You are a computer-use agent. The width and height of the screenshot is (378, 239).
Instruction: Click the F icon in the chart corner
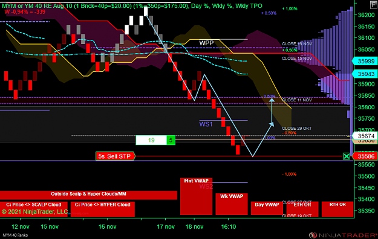[373, 5]
